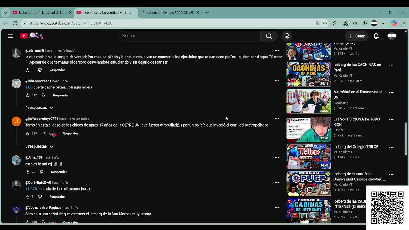Open options menu for @Voces_entre_Paginas comment
Screen dimensions: 409x230
tap(277, 208)
